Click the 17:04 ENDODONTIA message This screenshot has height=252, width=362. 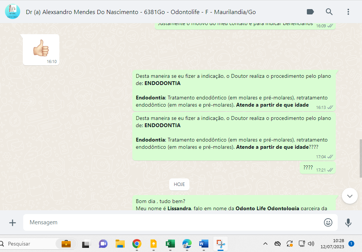tap(234, 136)
